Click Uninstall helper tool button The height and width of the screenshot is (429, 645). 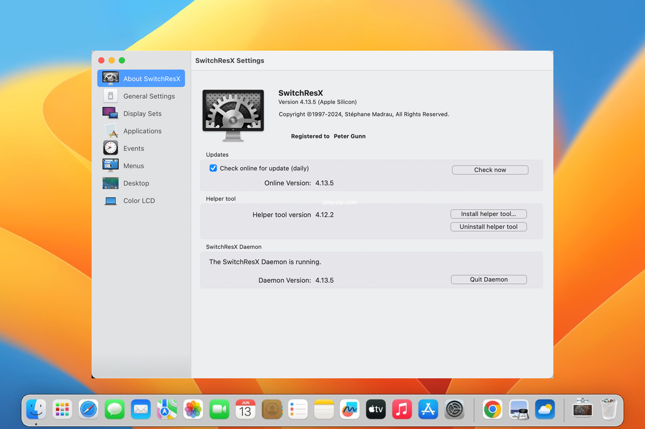[x=488, y=227]
